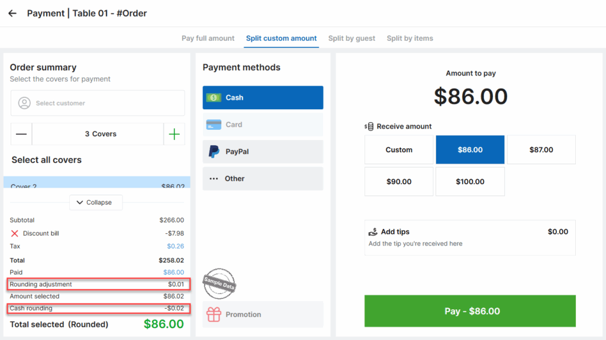Select the Cover 2 row
Viewport: 606px width, 340px height.
[97, 183]
